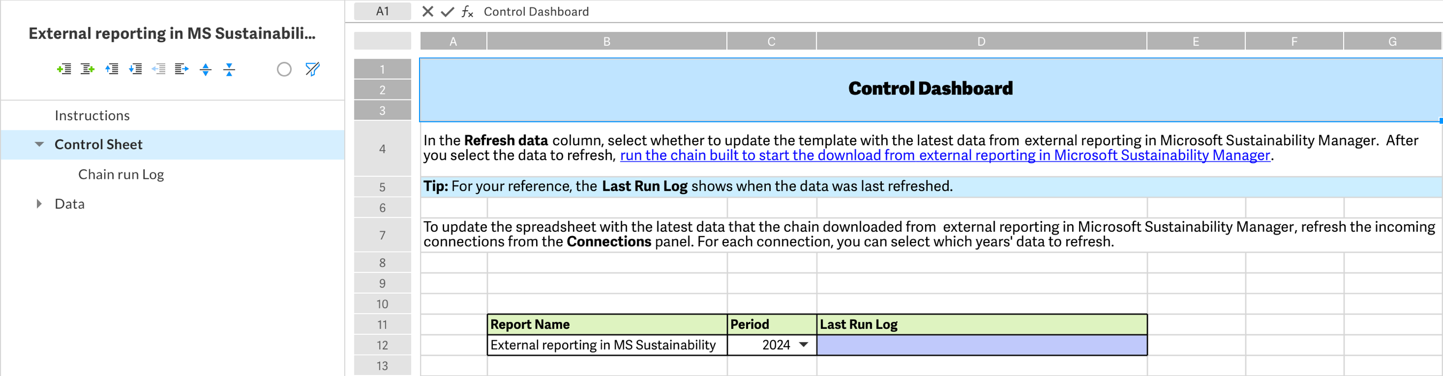Indent the selected sheet with right-arrow icon
The width and height of the screenshot is (1443, 376).
[182, 69]
